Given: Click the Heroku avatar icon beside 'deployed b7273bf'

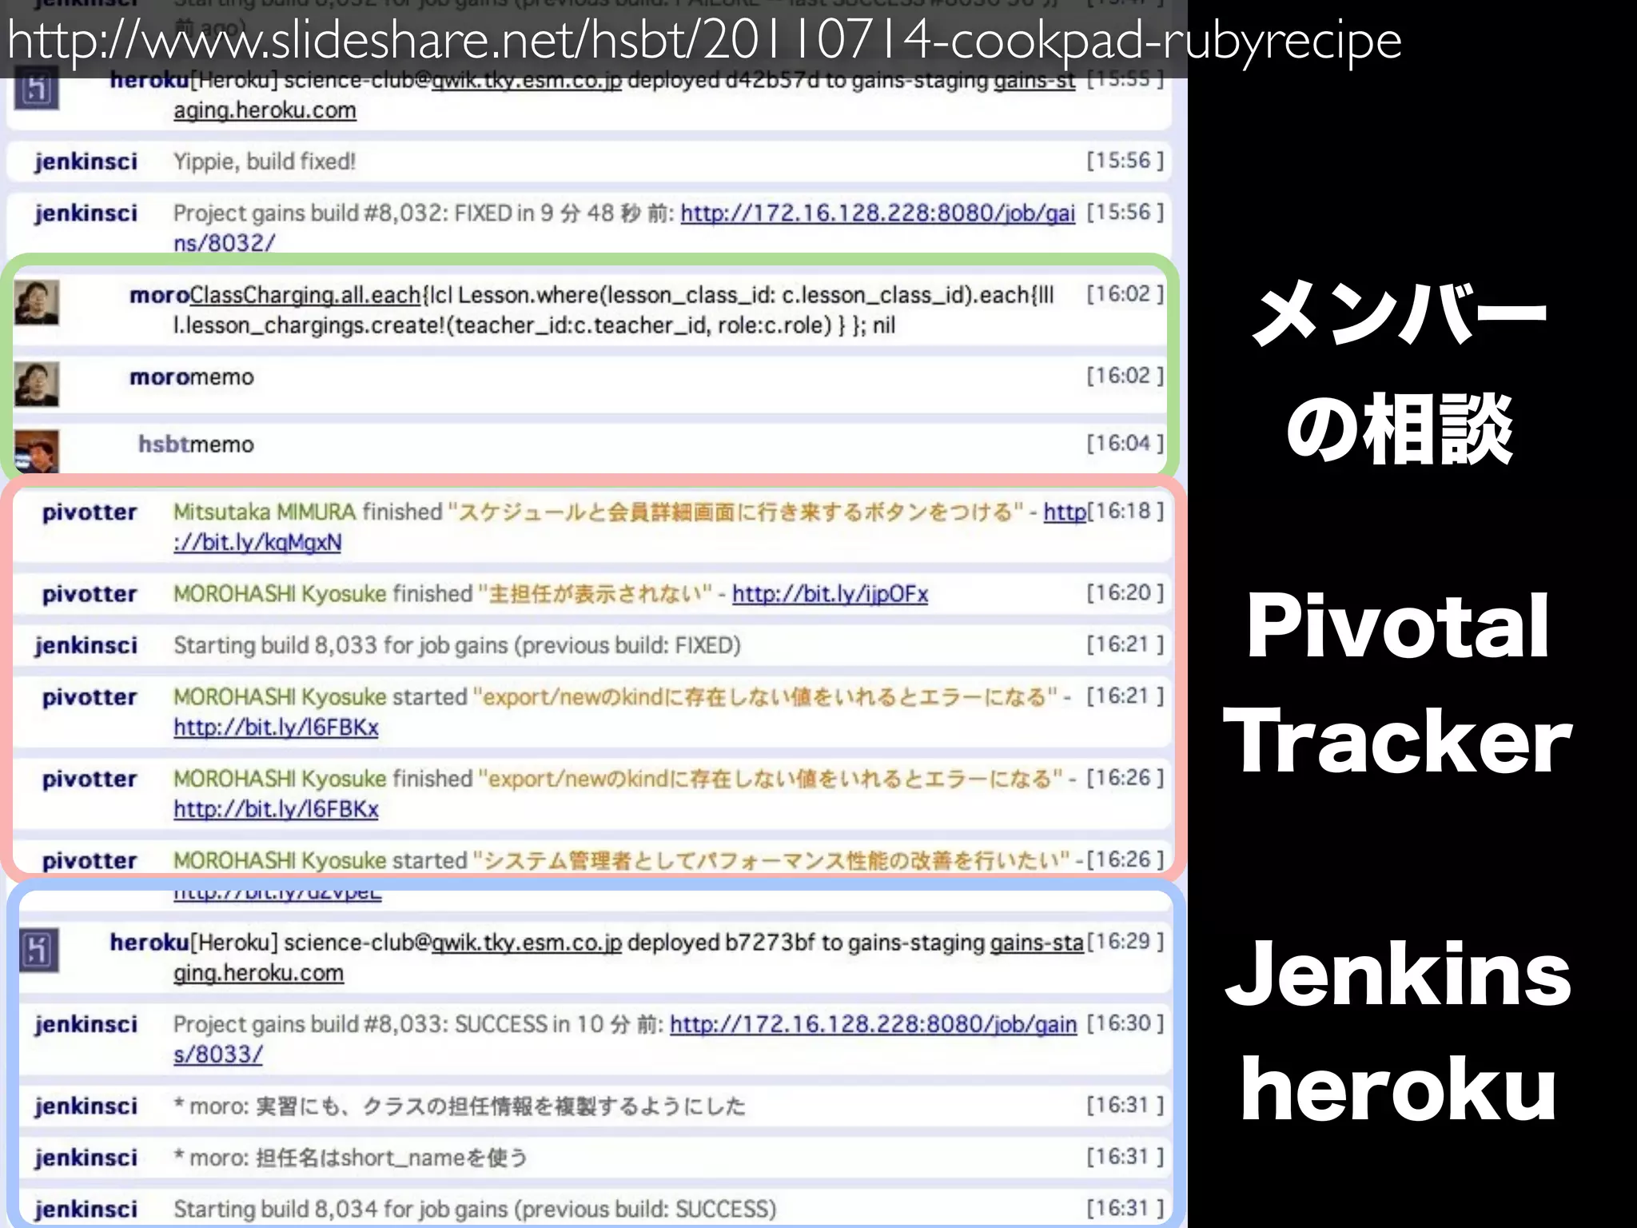Looking at the screenshot, I should [39, 951].
